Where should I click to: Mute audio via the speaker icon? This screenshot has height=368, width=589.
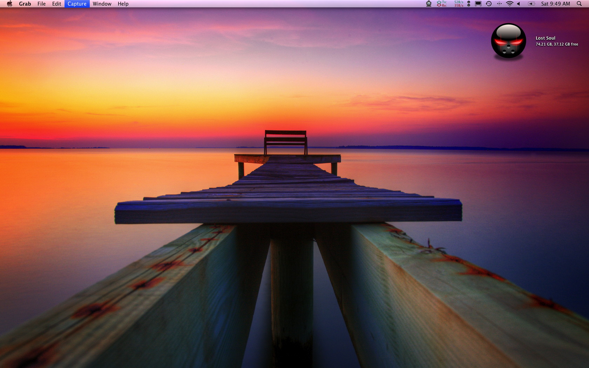pos(519,4)
